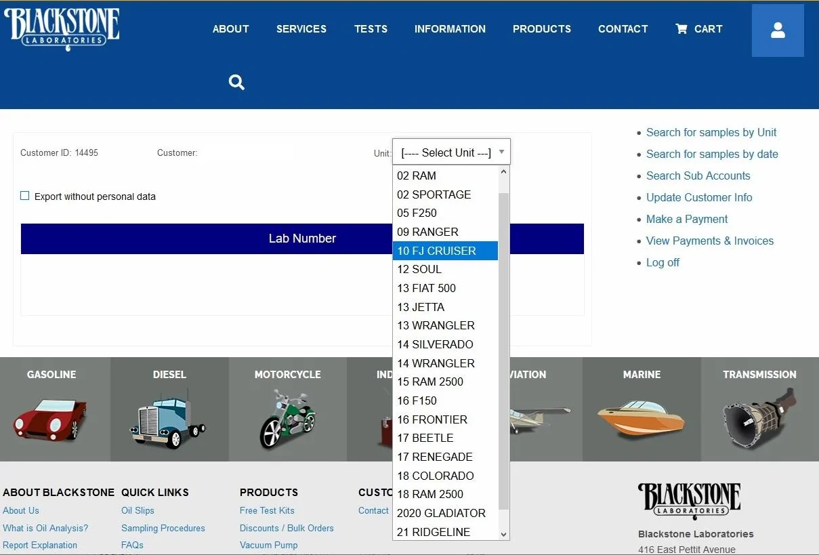
Task: Open Discounts / Bulk Orders link
Action: coord(287,528)
